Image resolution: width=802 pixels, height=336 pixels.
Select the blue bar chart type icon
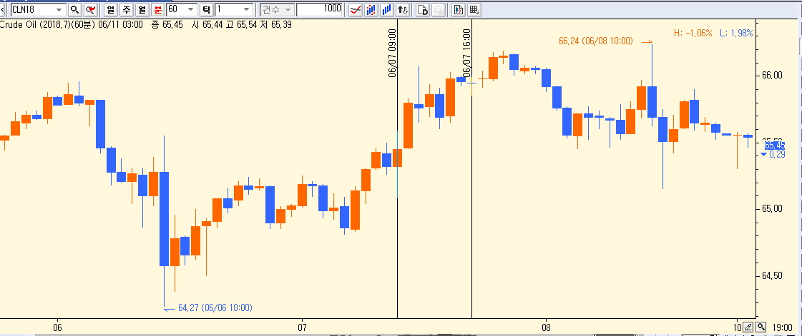[x=387, y=10]
